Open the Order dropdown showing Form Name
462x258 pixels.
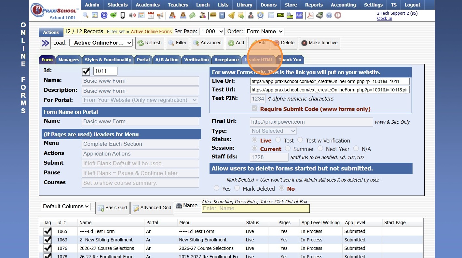point(265,31)
